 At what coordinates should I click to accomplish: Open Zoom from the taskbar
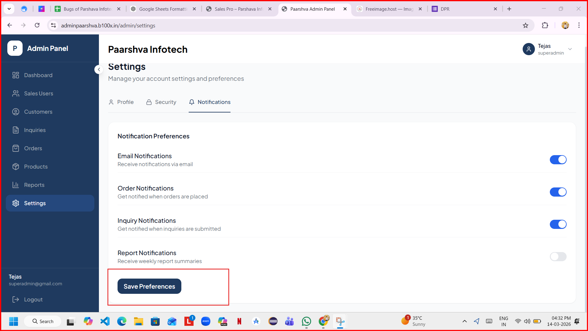tap(206, 321)
